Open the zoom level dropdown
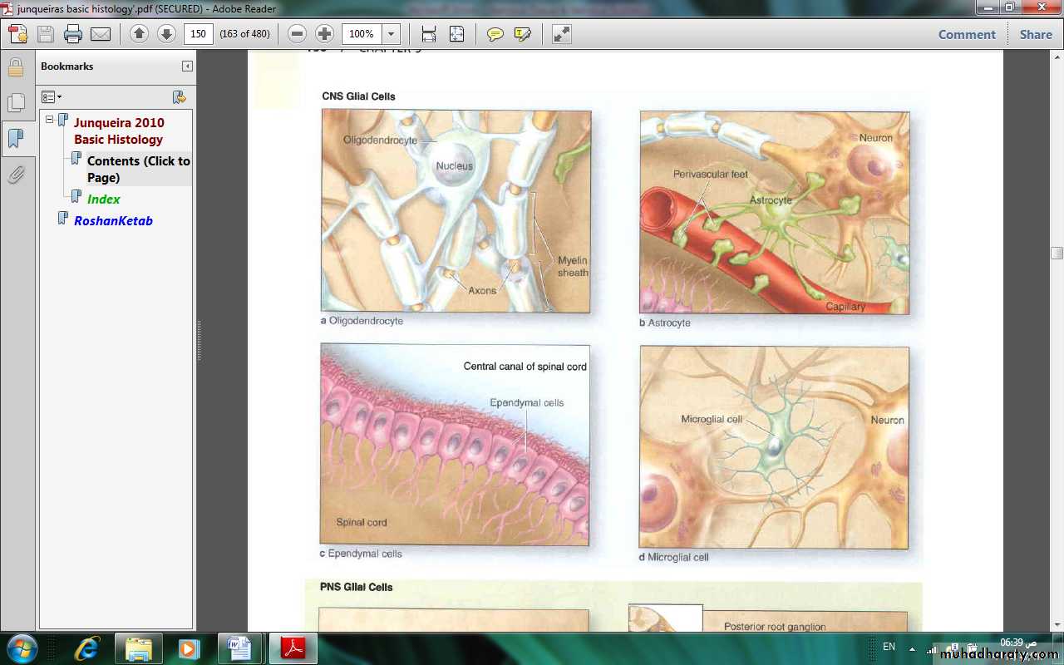 click(392, 34)
